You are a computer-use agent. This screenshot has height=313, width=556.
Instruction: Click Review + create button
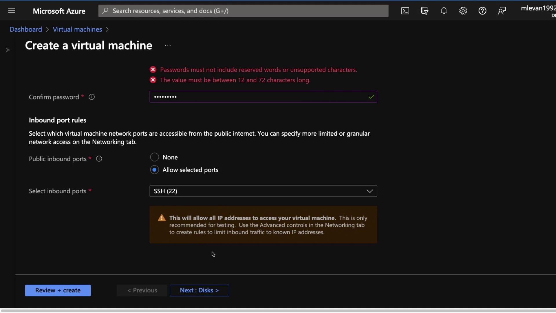(58, 290)
